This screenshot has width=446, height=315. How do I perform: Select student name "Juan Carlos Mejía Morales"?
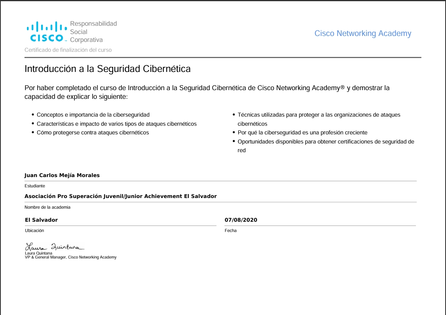click(x=62, y=175)
